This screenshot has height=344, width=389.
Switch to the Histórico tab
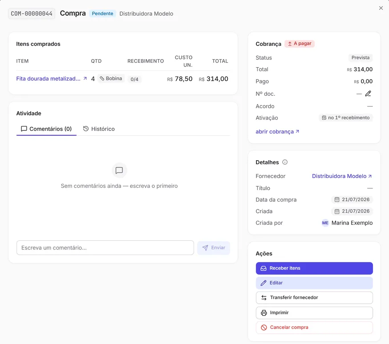tap(99, 129)
